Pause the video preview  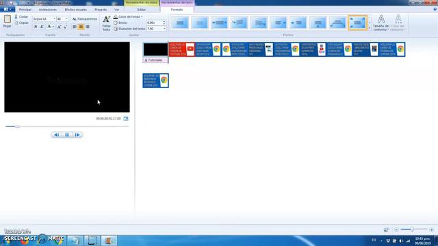tap(67, 135)
